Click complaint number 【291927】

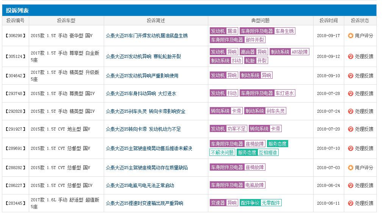click(x=16, y=129)
